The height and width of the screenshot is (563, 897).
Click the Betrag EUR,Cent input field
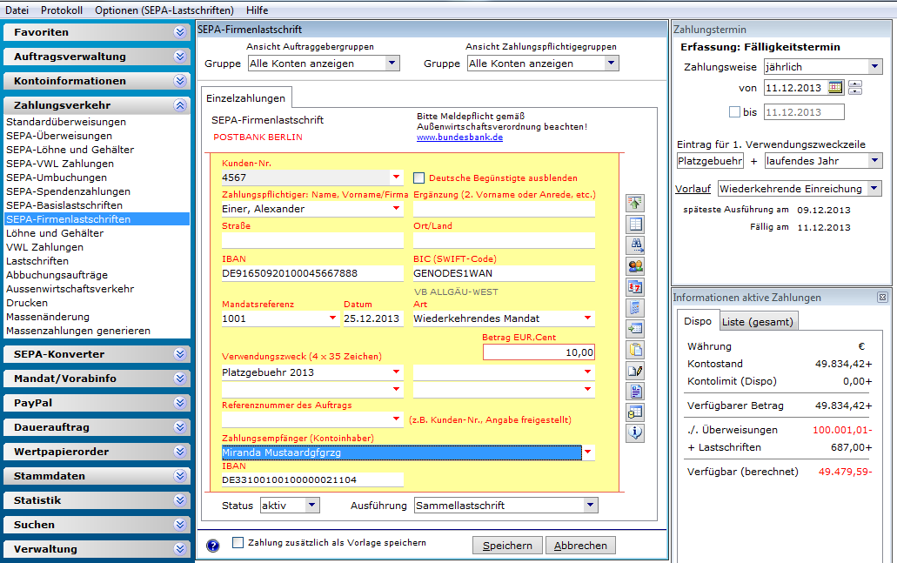click(x=539, y=352)
